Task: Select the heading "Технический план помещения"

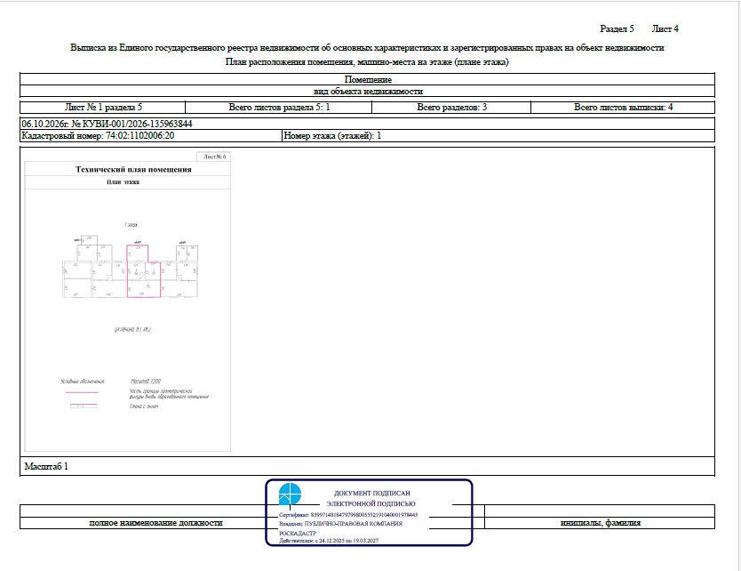Action: 133,169
